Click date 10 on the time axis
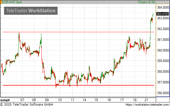 [60, 100]
